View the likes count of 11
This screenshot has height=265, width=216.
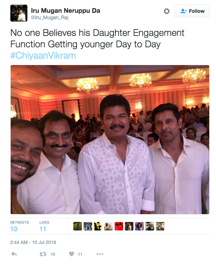coord(44,226)
